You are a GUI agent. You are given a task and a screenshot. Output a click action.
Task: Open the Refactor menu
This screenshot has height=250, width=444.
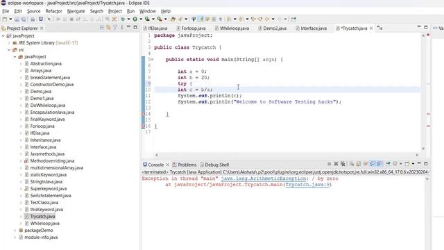pos(53,11)
